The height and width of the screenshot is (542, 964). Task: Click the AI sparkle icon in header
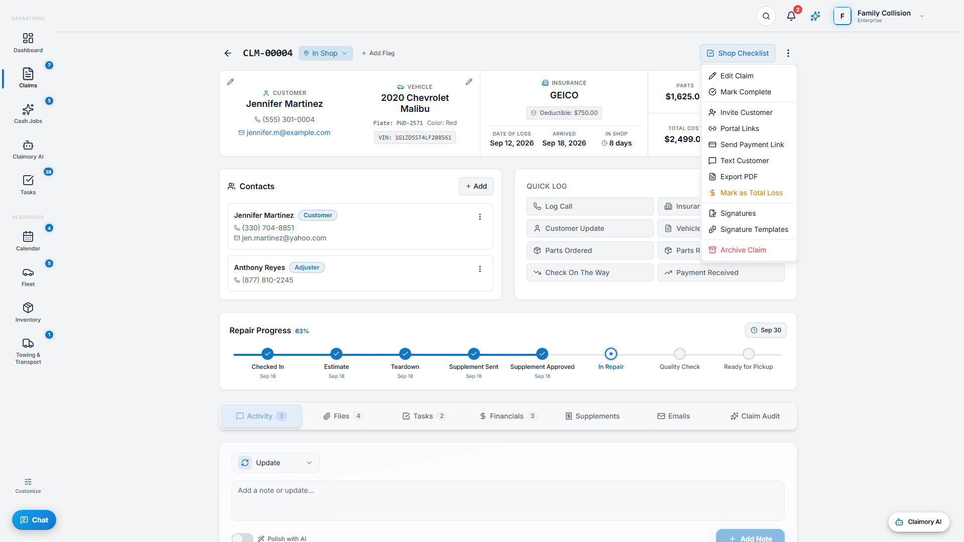click(x=815, y=16)
